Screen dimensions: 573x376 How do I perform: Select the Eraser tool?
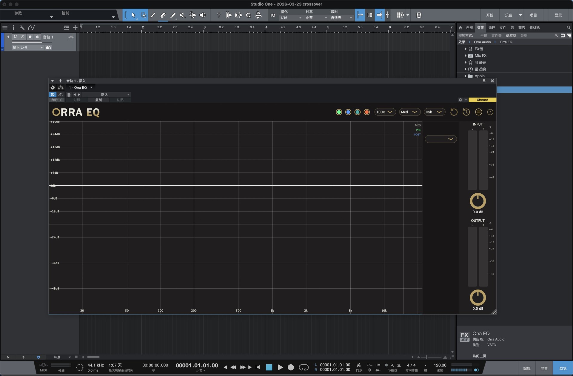click(x=163, y=15)
